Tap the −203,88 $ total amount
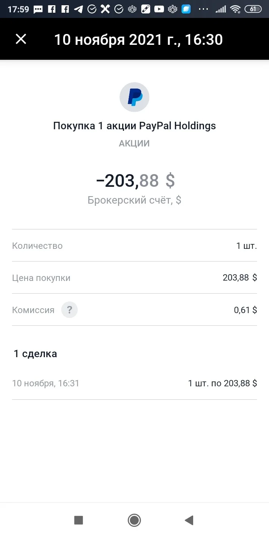The height and width of the screenshot is (538, 269). (135, 181)
